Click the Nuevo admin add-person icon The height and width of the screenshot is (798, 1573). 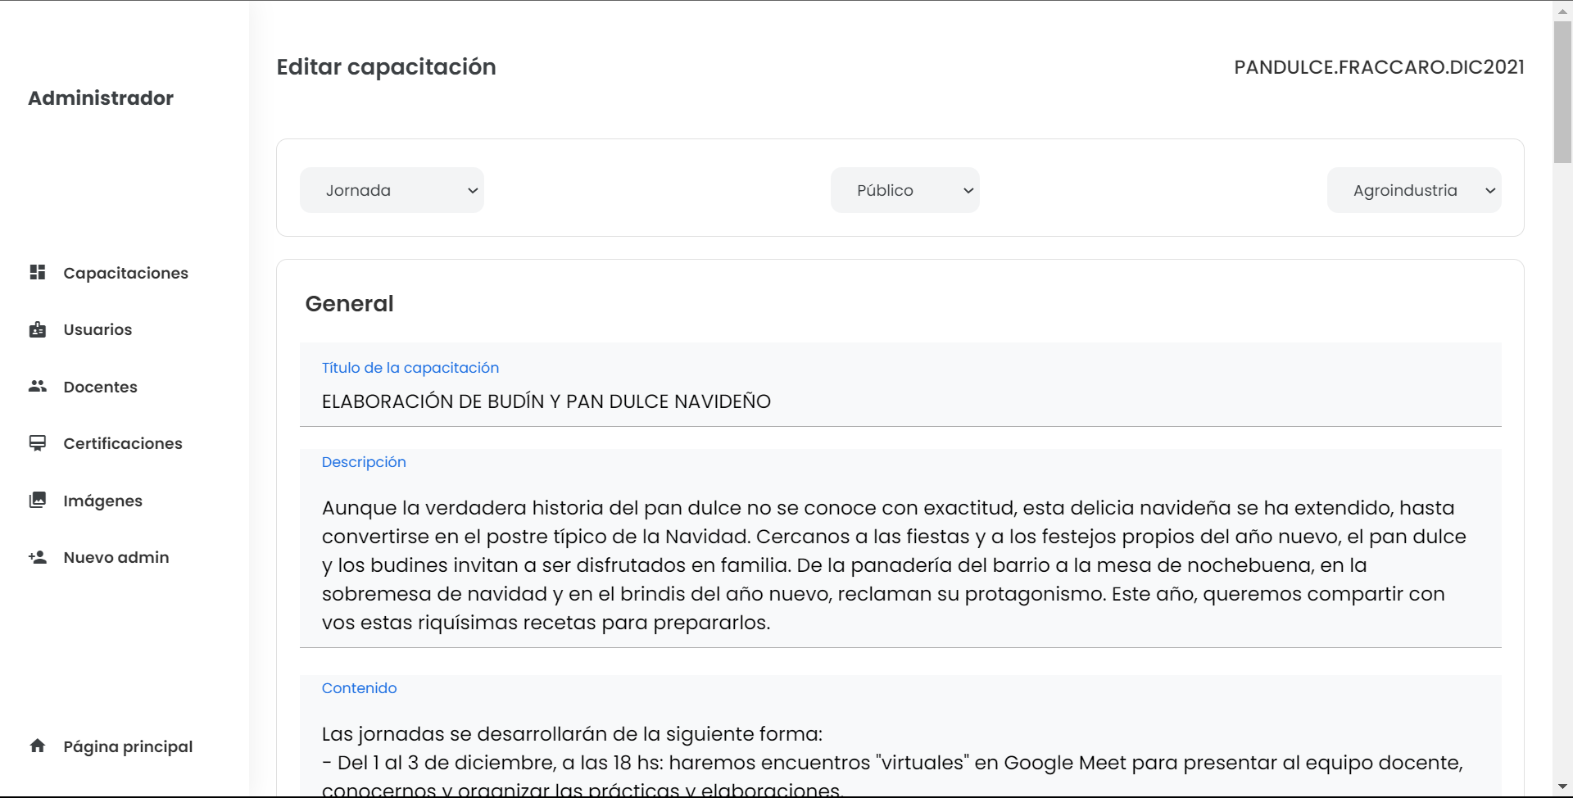pos(38,557)
